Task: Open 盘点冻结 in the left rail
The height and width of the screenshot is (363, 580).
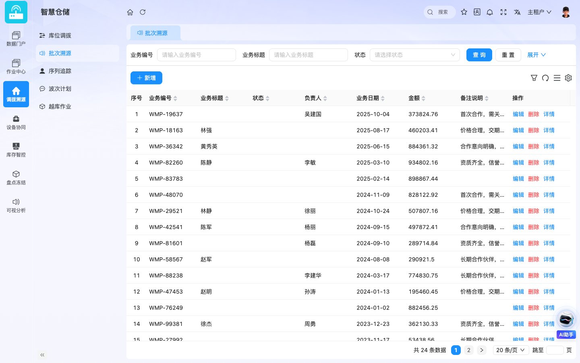Action: [16, 178]
